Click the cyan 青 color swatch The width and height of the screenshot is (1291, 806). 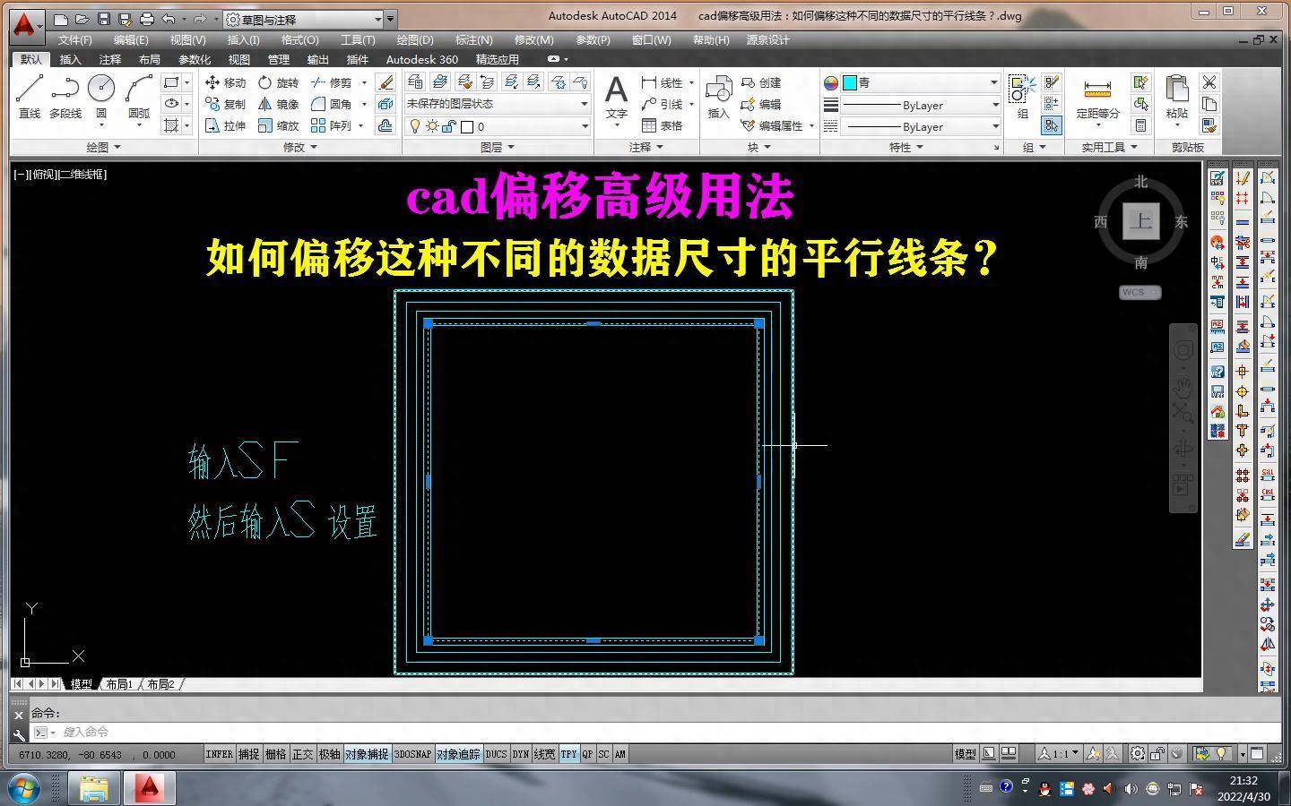pyautogui.click(x=850, y=82)
